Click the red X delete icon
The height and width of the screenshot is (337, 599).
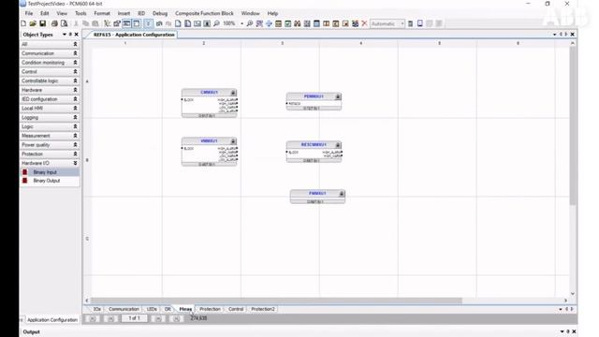364,23
